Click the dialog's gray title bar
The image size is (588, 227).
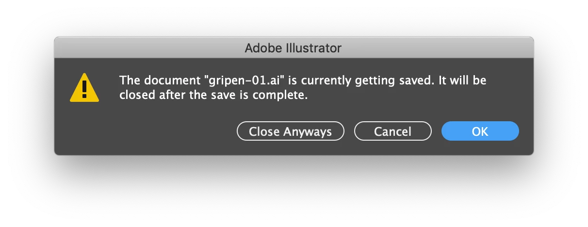(294, 48)
